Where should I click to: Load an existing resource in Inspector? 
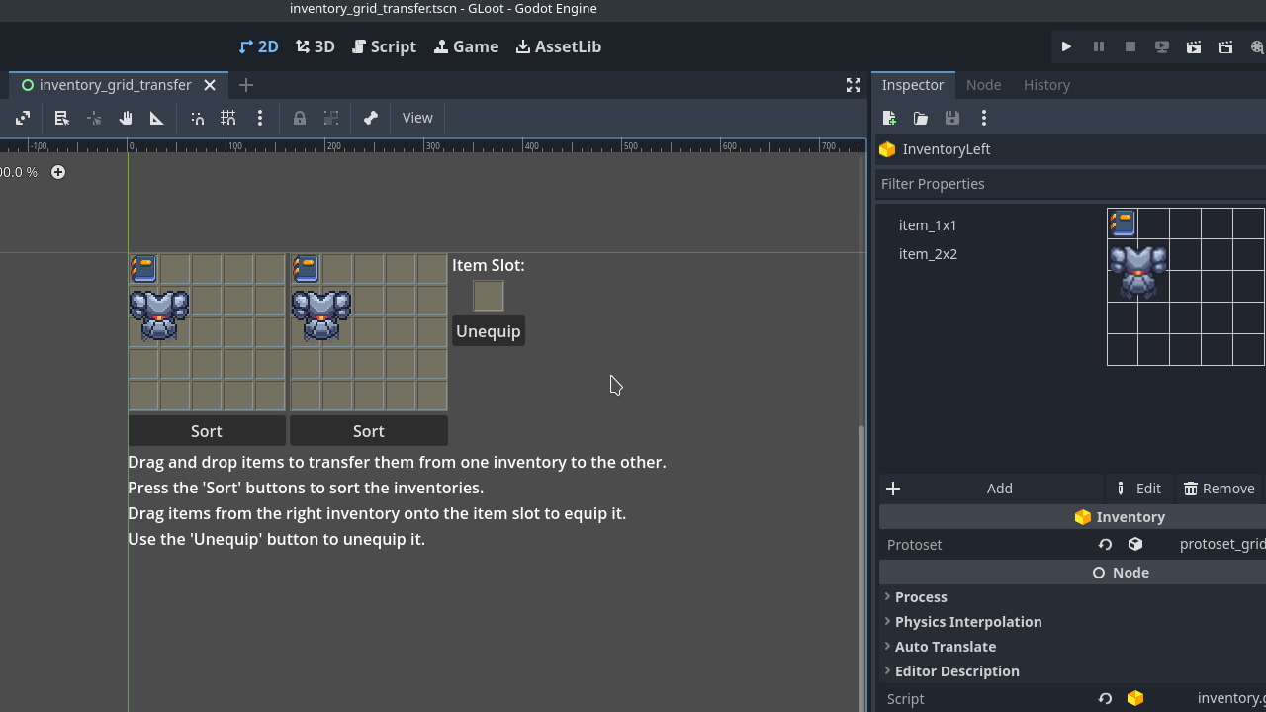click(x=921, y=118)
